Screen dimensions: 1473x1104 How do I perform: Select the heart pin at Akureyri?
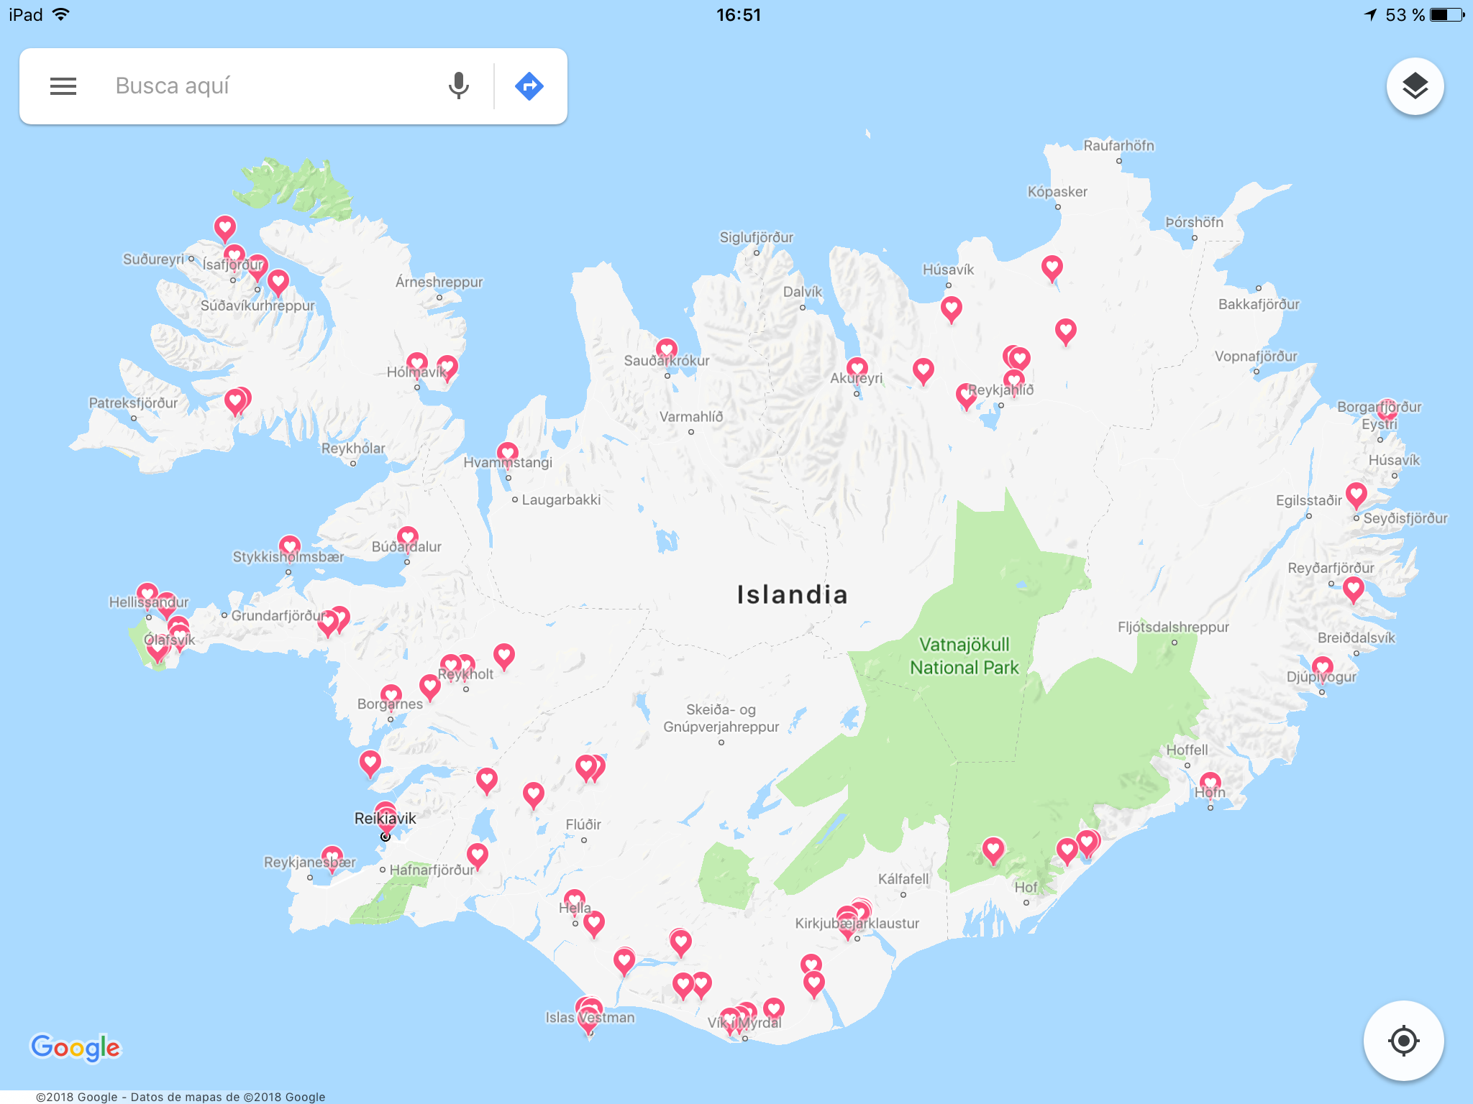[857, 369]
